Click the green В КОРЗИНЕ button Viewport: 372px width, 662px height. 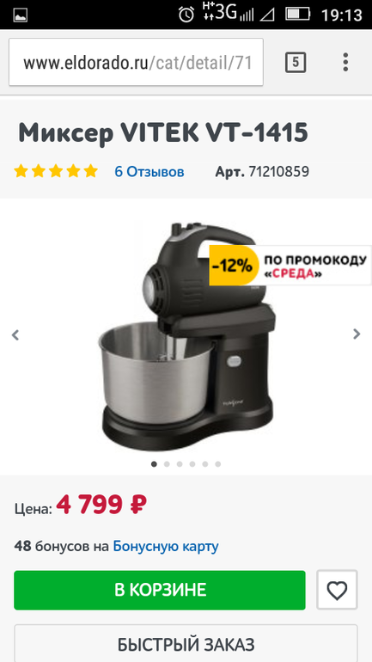(x=160, y=590)
